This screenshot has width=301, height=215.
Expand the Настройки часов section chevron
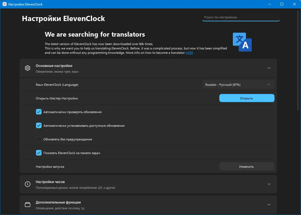(269, 184)
